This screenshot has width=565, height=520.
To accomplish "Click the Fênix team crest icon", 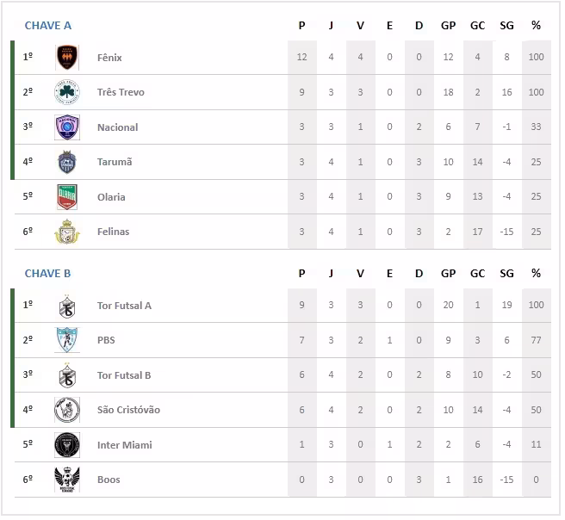I will coord(67,58).
